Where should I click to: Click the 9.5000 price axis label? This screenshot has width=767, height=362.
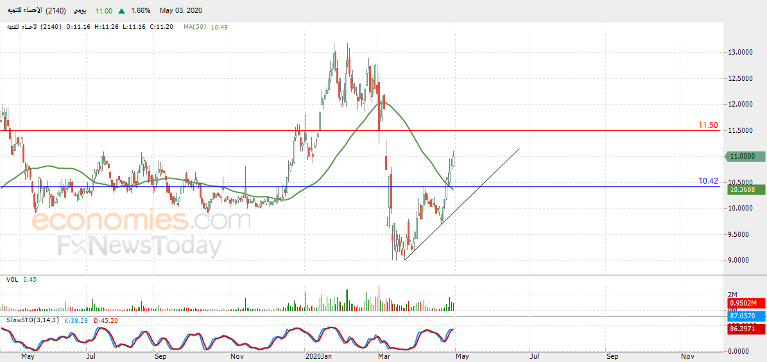(739, 234)
